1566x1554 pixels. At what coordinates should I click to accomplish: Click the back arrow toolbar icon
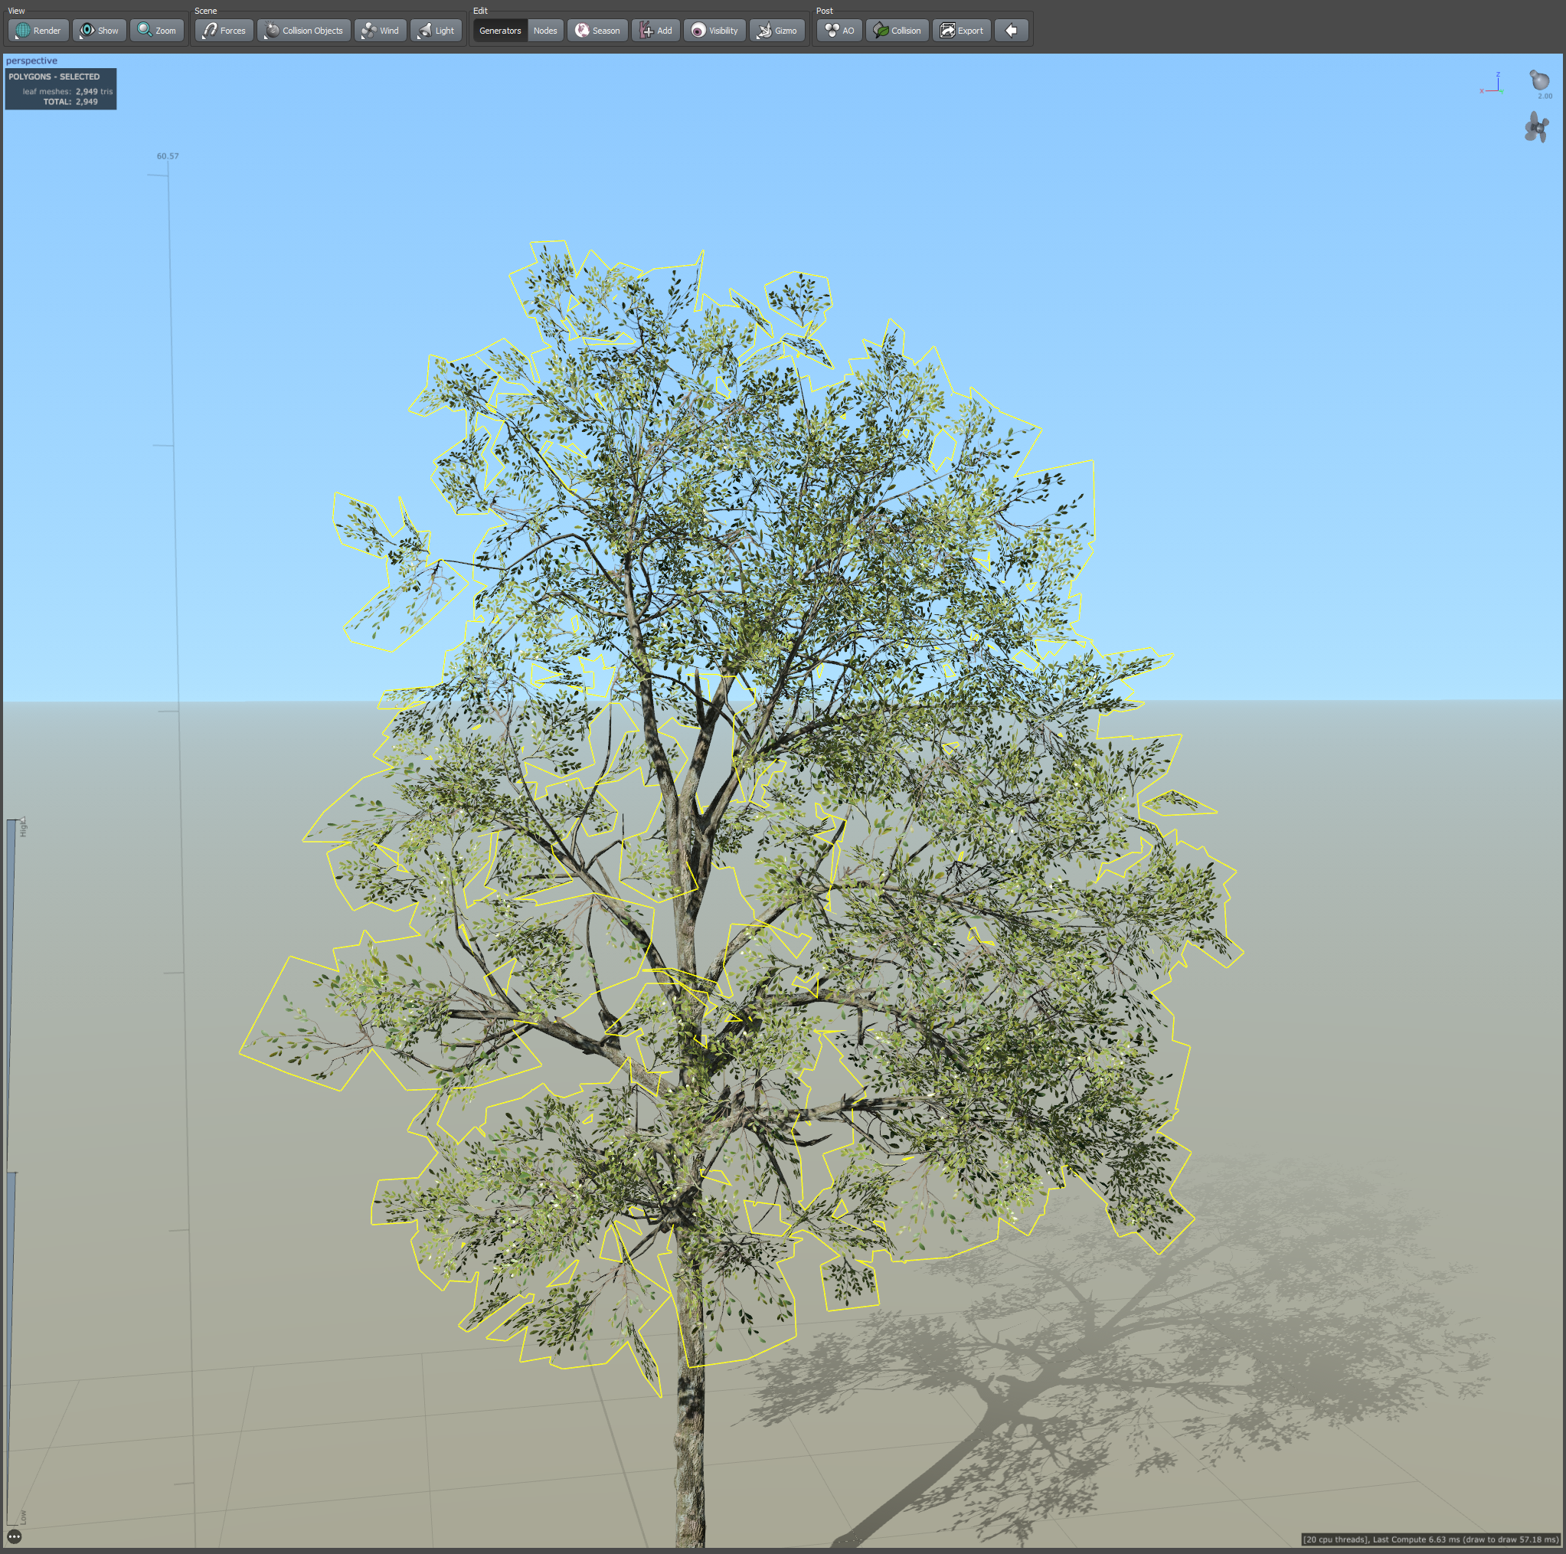[1011, 31]
